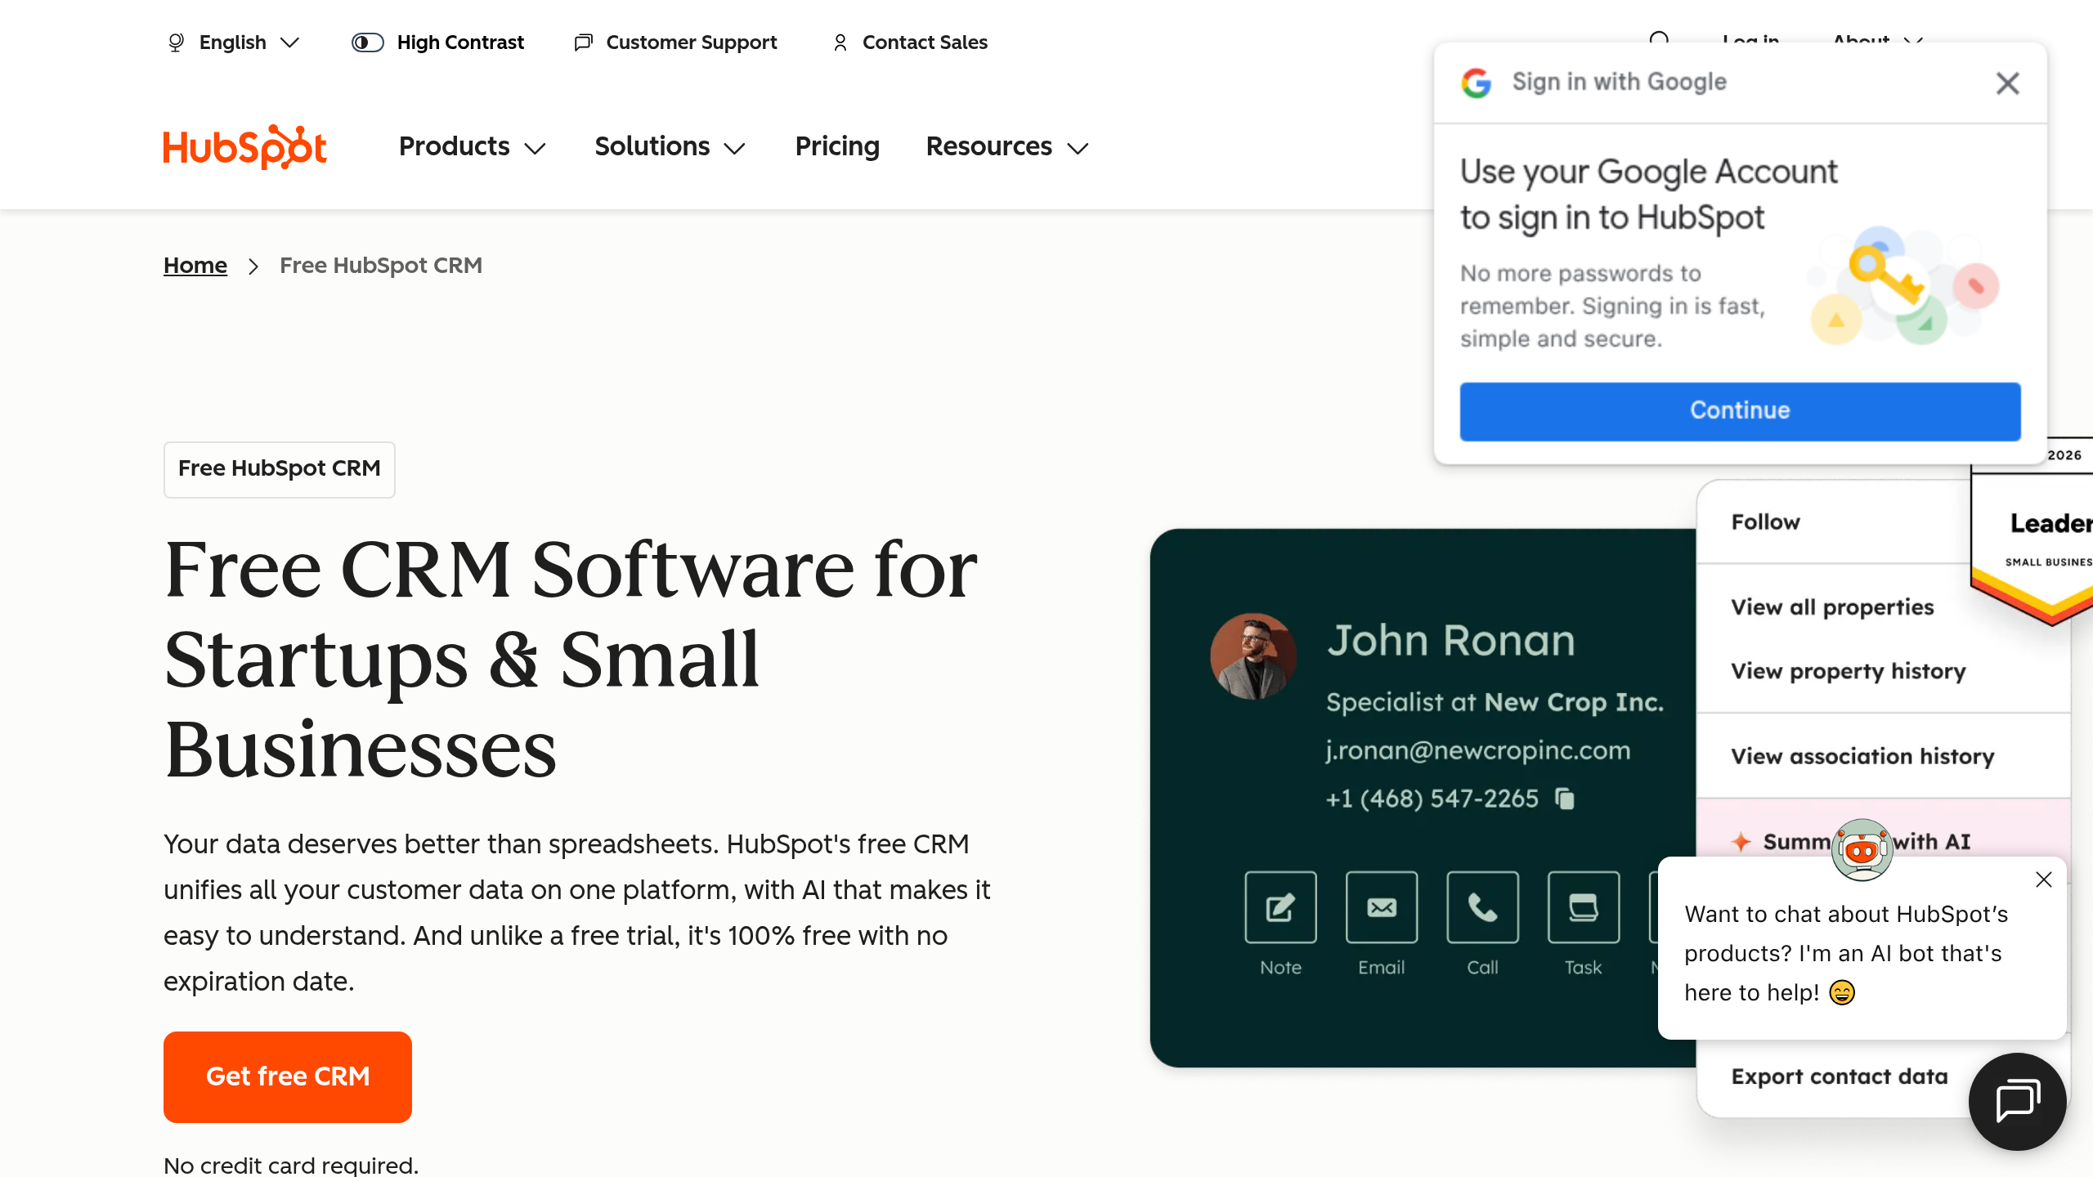Expand the Products menu
The width and height of the screenshot is (2093, 1177).
pos(472,147)
